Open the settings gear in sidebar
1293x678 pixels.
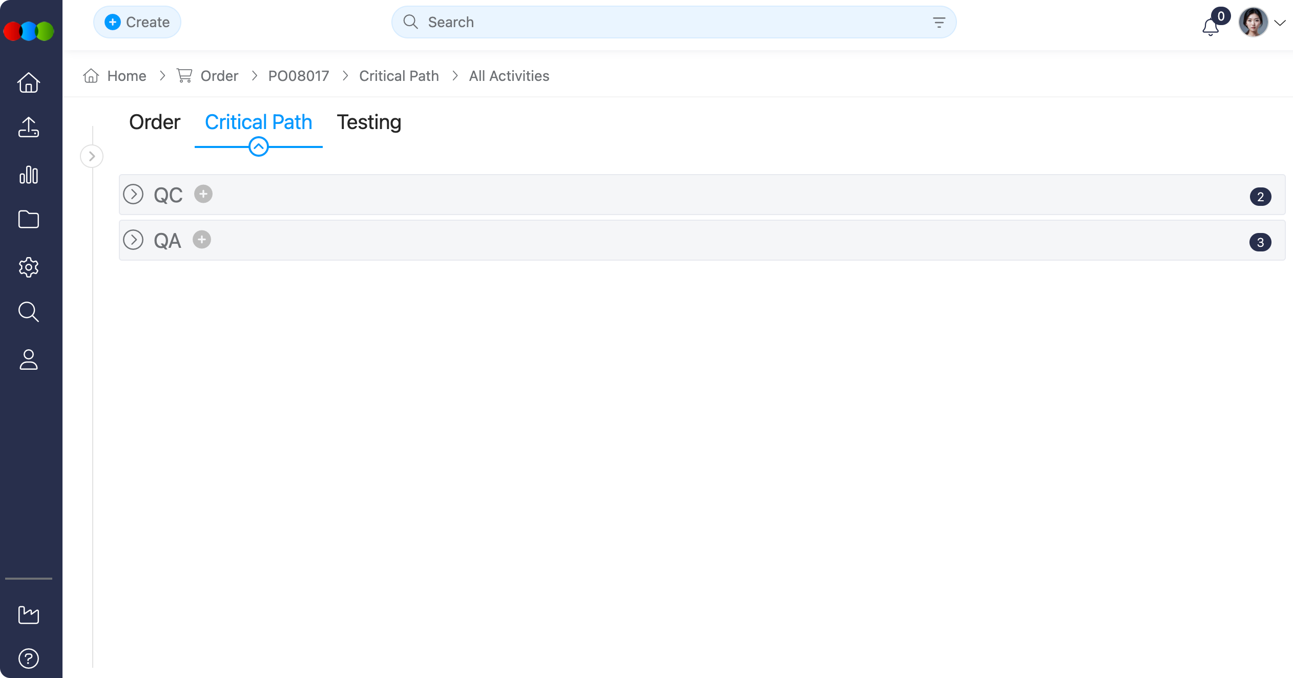29,267
